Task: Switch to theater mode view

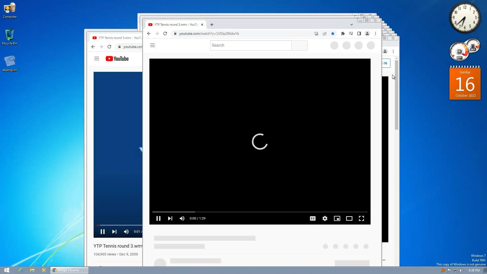Action: click(x=349, y=218)
